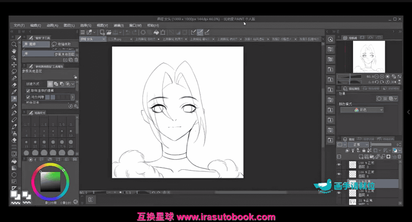Select the 收缩选取 sub tool button
Screen dimensions: 412x222
pyautogui.click(x=63, y=44)
